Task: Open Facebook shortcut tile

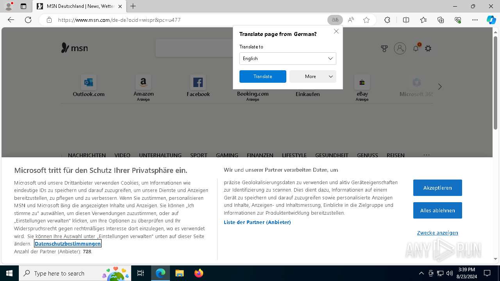Action: click(x=198, y=86)
